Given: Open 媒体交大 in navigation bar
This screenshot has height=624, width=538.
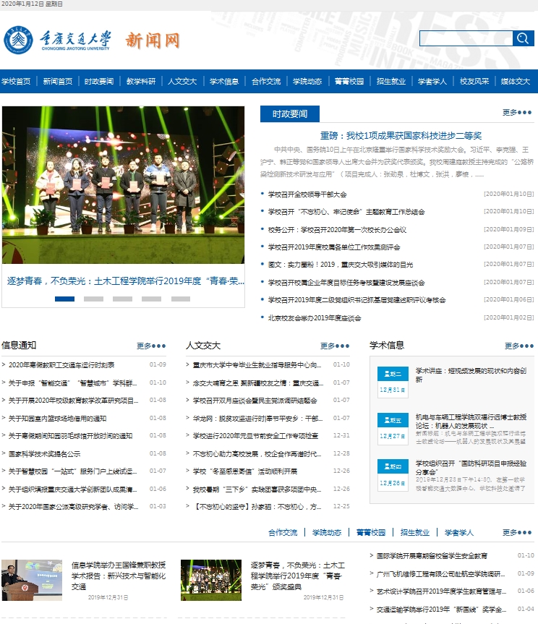Looking at the screenshot, I should (x=516, y=81).
